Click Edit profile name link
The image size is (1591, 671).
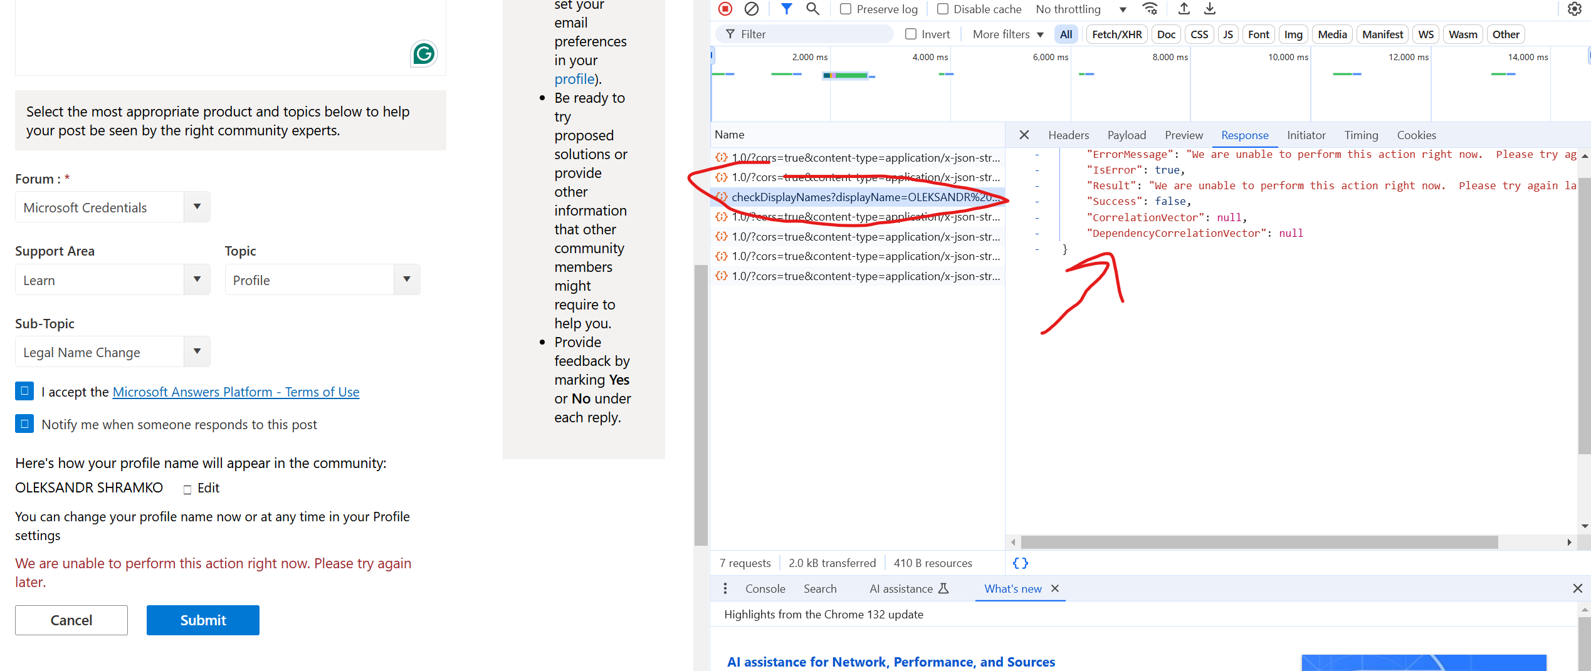[208, 488]
